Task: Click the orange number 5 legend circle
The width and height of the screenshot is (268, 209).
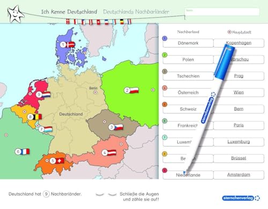Action: 165,104
